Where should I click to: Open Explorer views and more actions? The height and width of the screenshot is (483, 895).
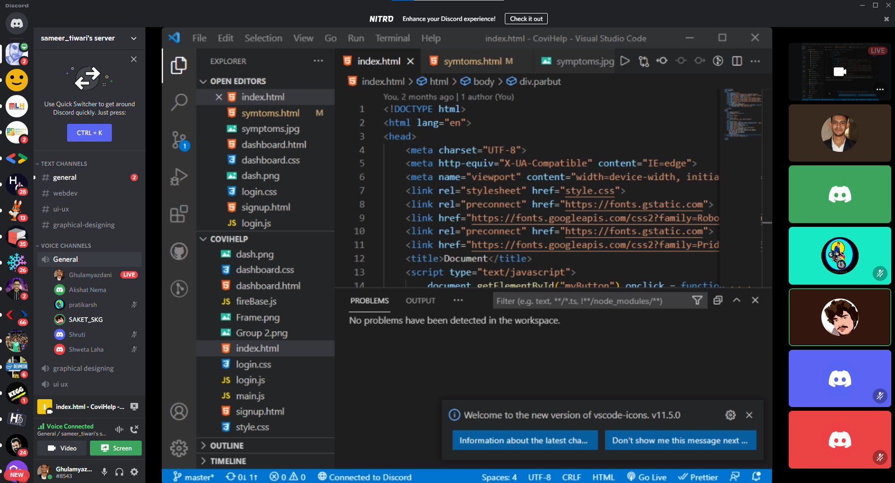click(x=318, y=61)
